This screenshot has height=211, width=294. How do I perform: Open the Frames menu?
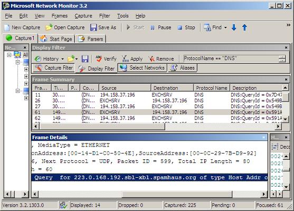(60, 16)
